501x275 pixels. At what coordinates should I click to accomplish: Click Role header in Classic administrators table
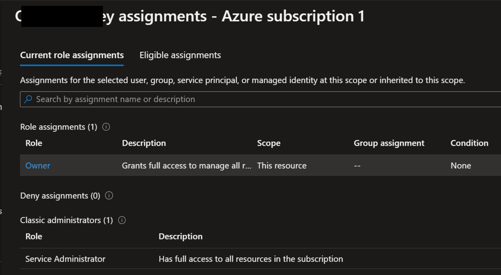(34, 236)
